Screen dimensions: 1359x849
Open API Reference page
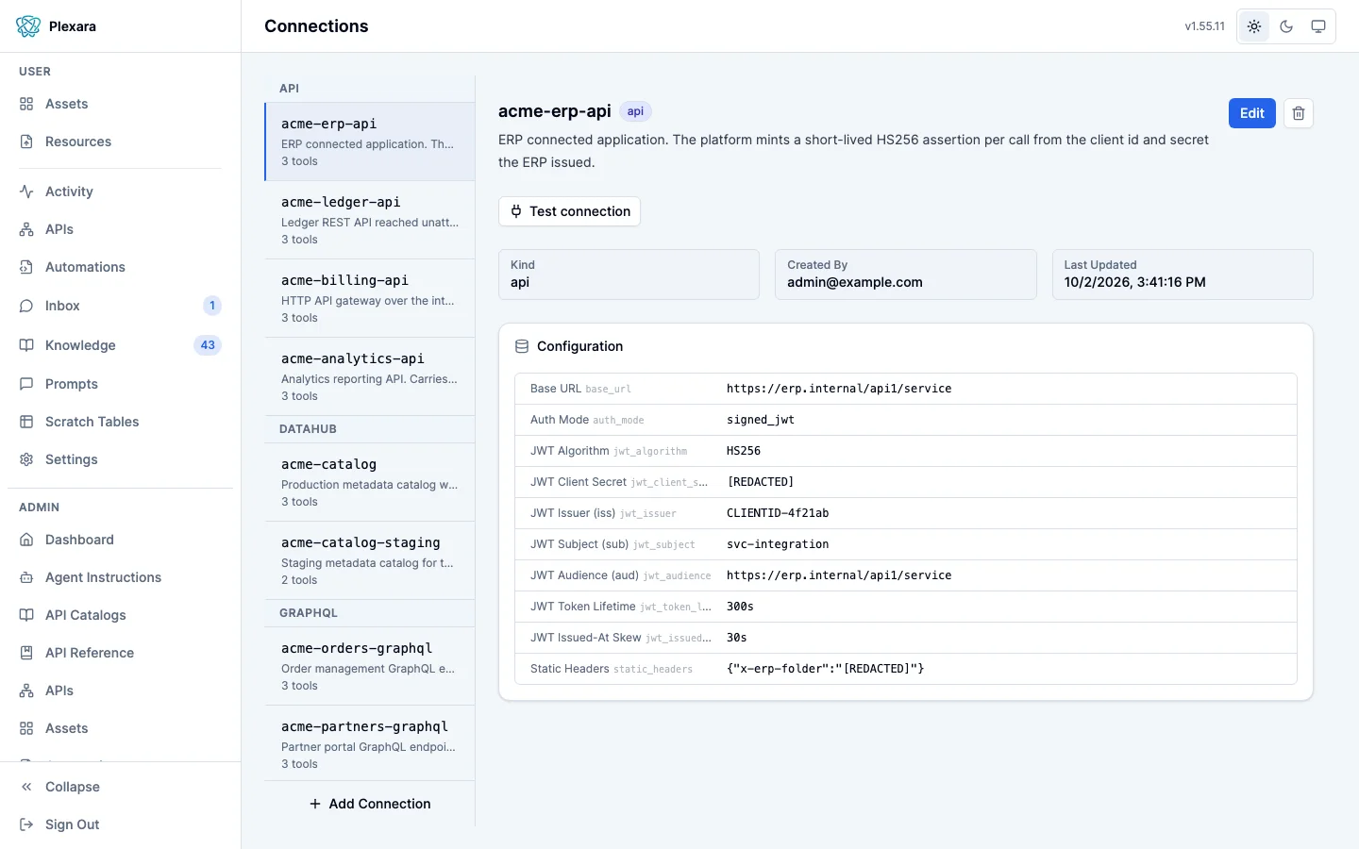[120, 653]
